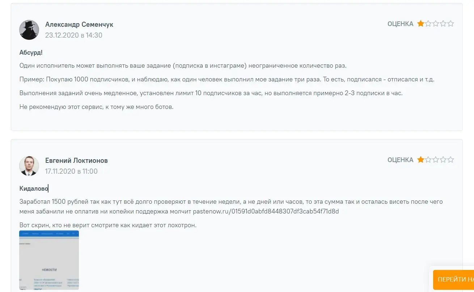
Task: Click the author name Александр Семенчук
Action: pos(79,25)
